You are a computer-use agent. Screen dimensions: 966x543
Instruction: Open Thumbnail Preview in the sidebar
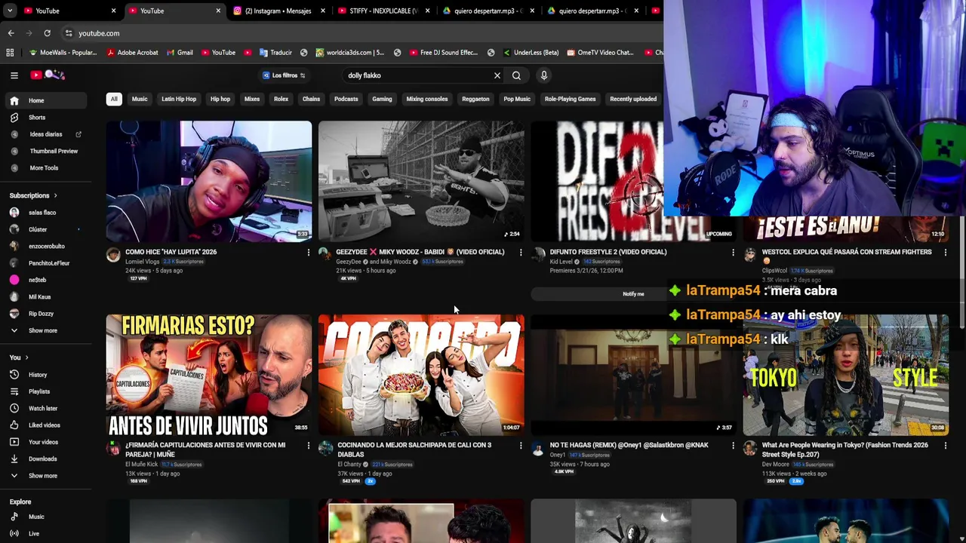click(45, 151)
